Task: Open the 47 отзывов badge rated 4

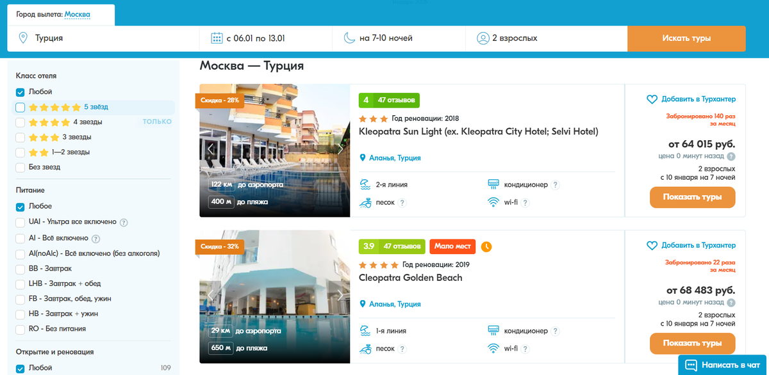Action: 389,100
